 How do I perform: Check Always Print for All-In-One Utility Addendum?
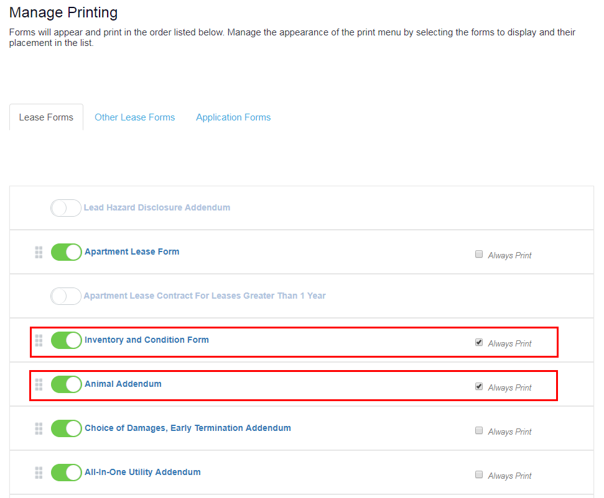(x=479, y=474)
